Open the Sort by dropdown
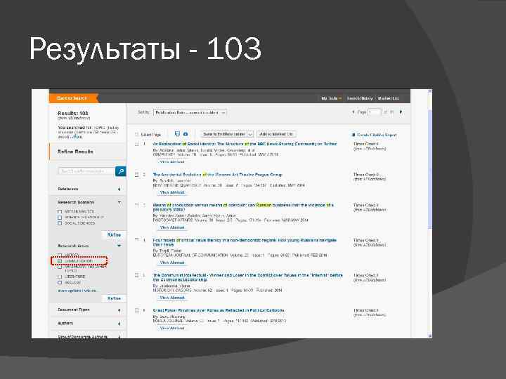This screenshot has height=379, width=506. 190,112
